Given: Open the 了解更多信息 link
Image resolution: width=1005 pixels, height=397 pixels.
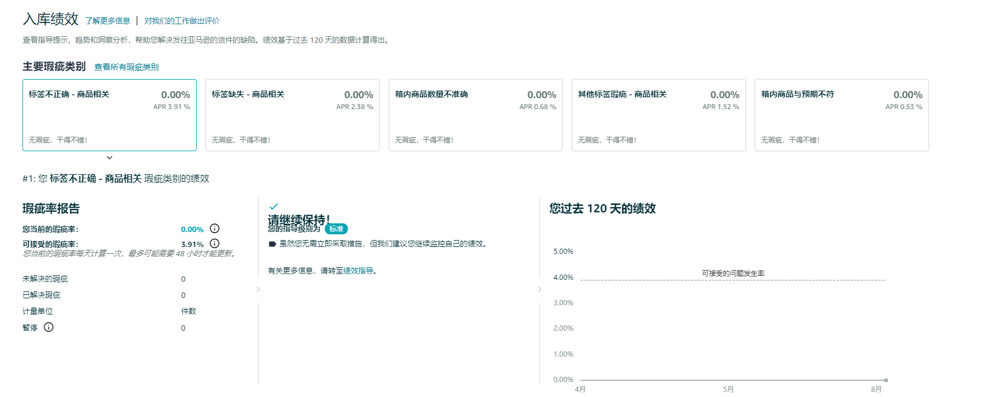Looking at the screenshot, I should coord(108,21).
